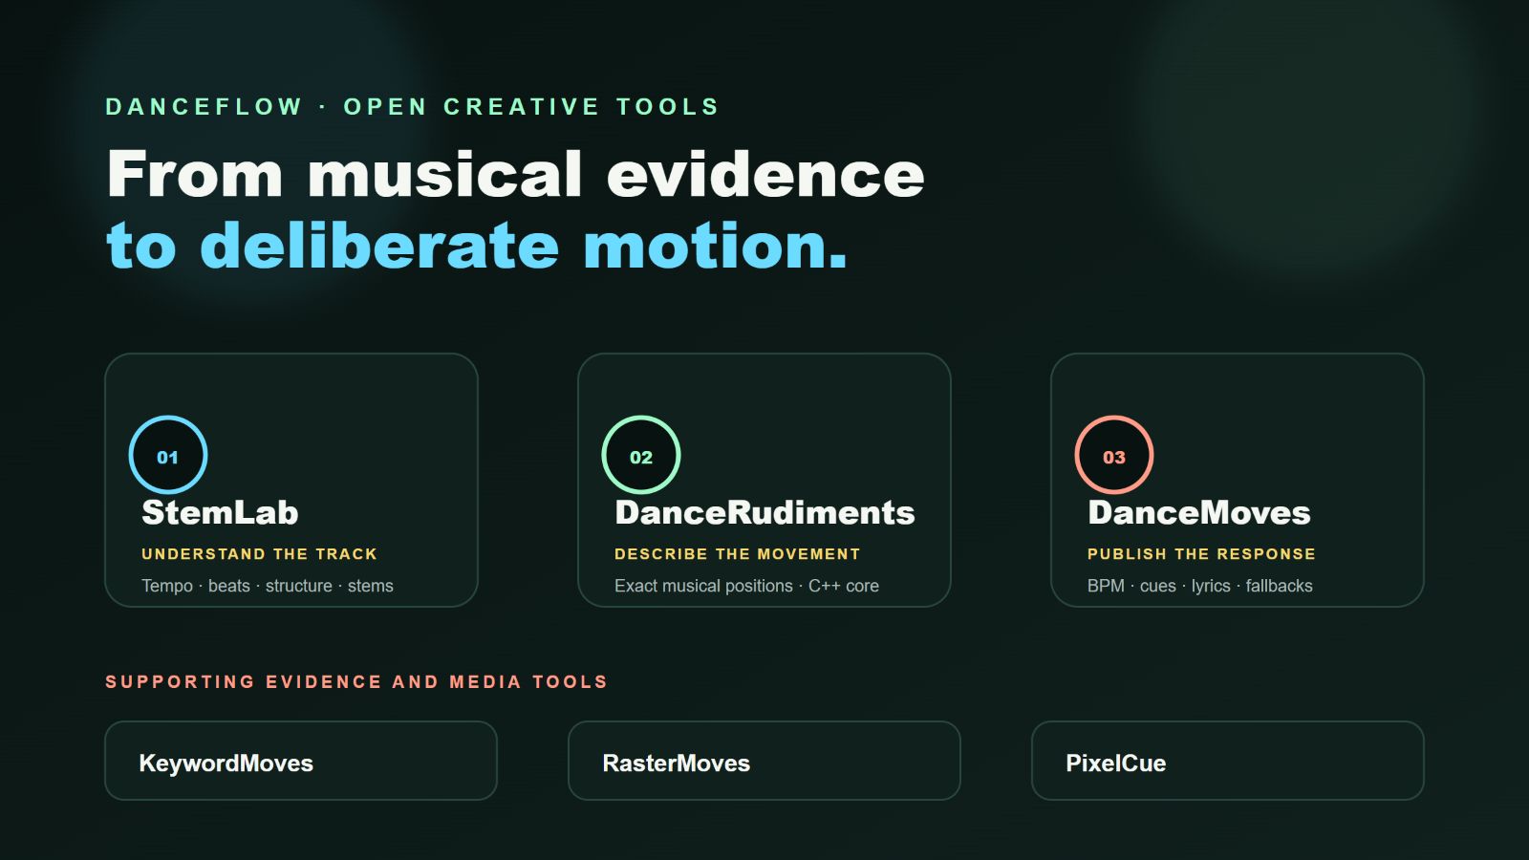
Task: Open the StemLab card title
Action: (220, 512)
